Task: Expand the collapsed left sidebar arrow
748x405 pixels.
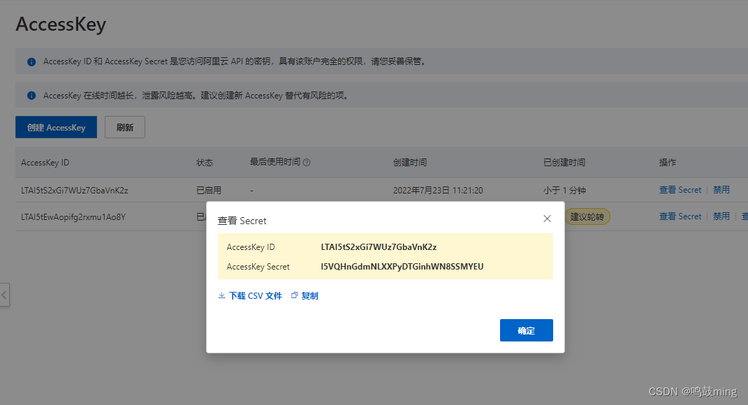Action: 4,295
